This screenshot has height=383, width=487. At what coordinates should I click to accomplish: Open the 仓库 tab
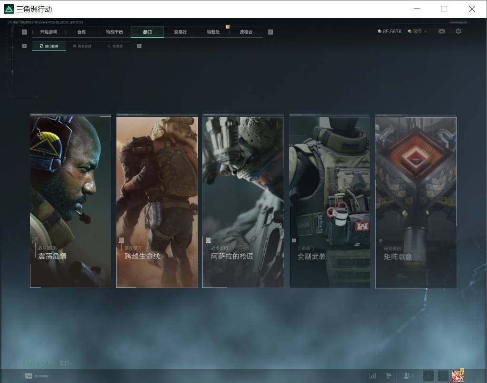pos(82,32)
